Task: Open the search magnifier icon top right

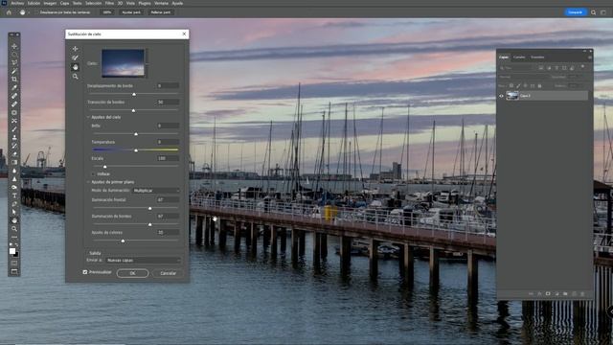Action: pos(594,12)
